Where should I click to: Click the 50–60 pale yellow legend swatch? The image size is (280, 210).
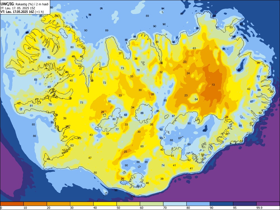pyautogui.click(x=128, y=204)
